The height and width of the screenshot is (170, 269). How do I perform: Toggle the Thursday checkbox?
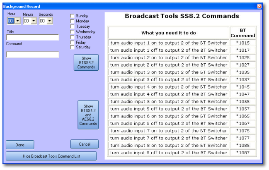[x=72, y=37]
